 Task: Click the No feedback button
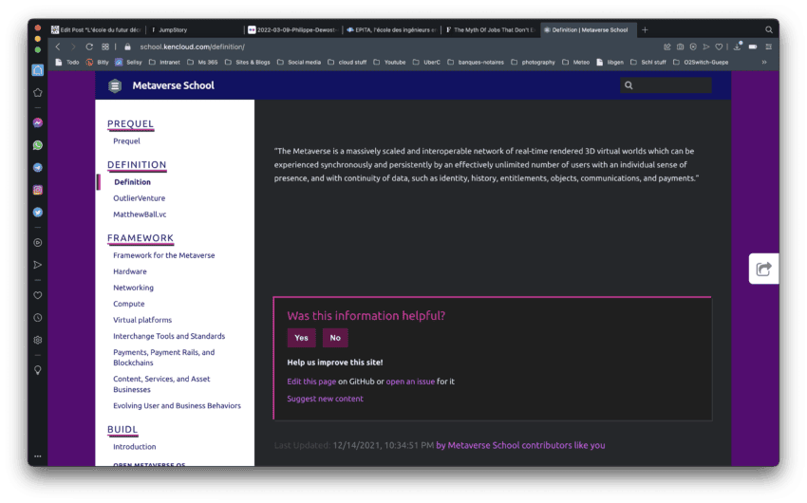pyautogui.click(x=335, y=338)
